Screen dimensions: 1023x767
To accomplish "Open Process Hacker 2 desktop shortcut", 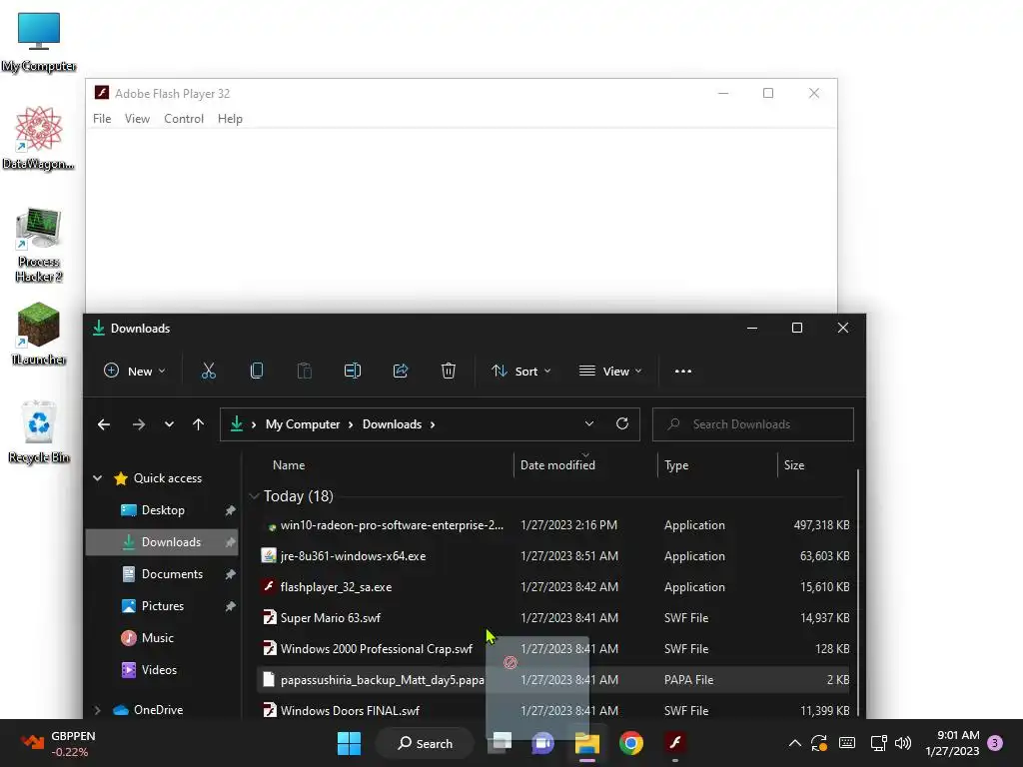I will pyautogui.click(x=39, y=245).
